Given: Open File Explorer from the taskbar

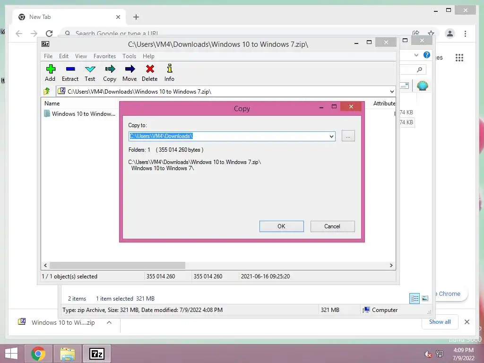Looking at the screenshot, I should (x=68, y=354).
